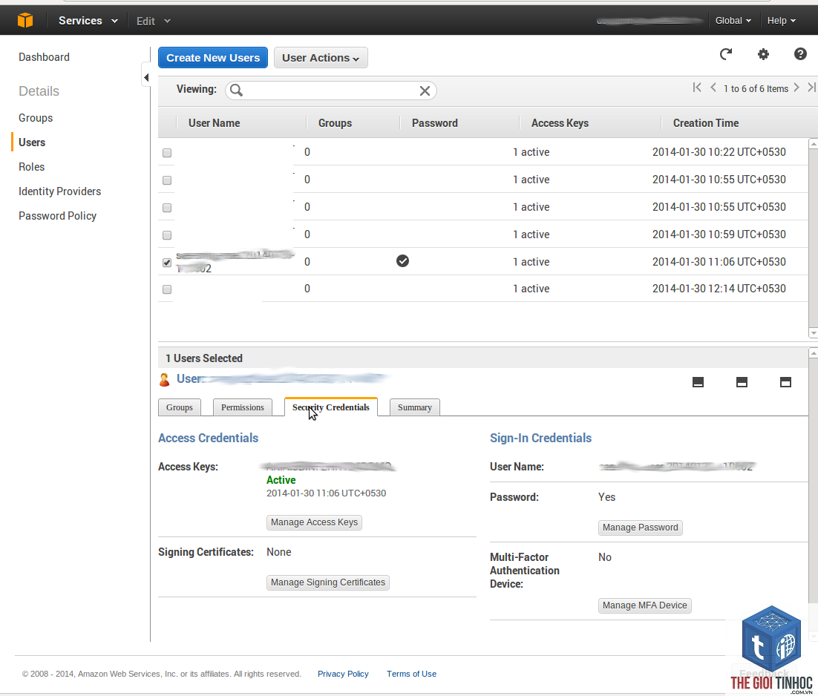
Task: Open Groups in sidebar
Action: click(x=36, y=118)
